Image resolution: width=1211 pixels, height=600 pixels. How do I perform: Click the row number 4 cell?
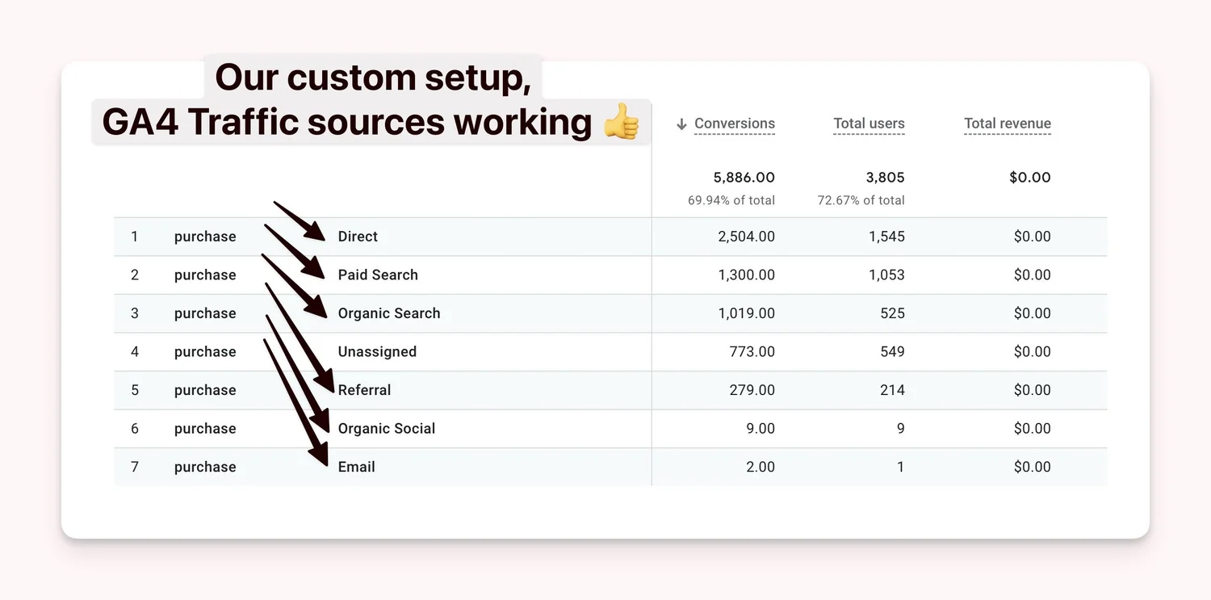point(135,351)
